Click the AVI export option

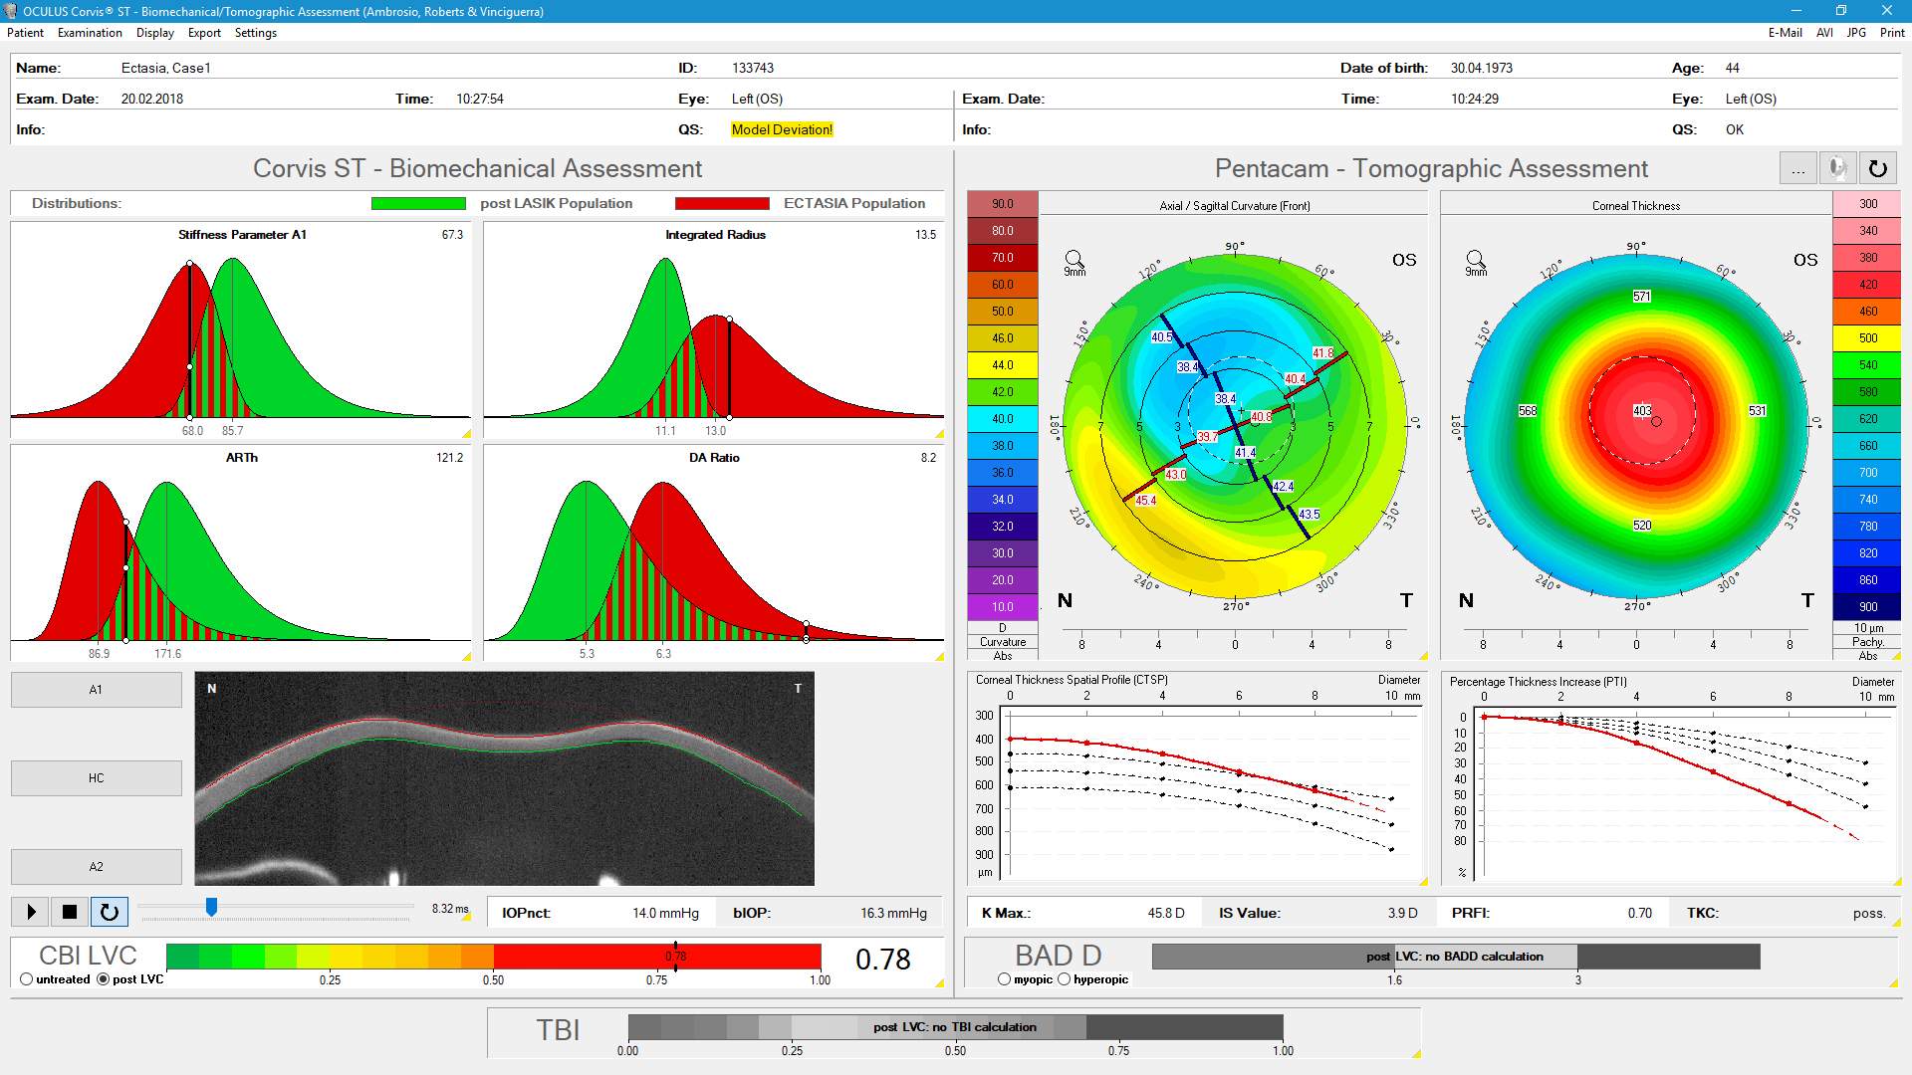(x=1824, y=33)
